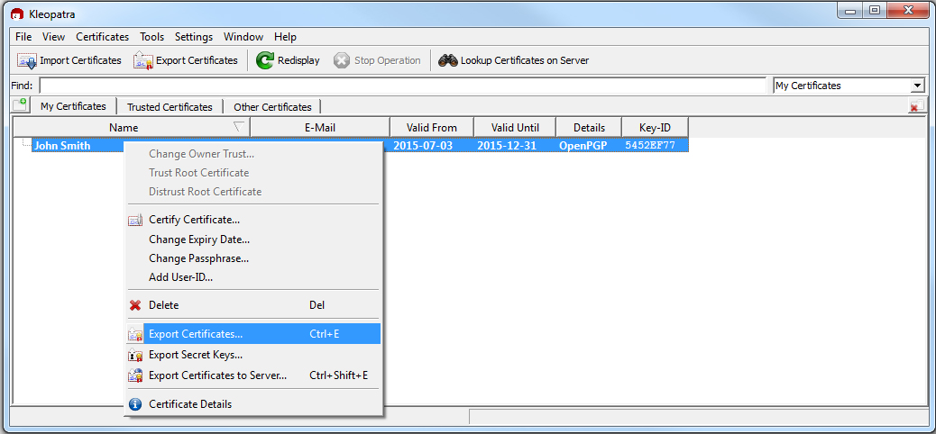Sort by the Details column header
Image resolution: width=936 pixels, height=434 pixels.
(589, 128)
